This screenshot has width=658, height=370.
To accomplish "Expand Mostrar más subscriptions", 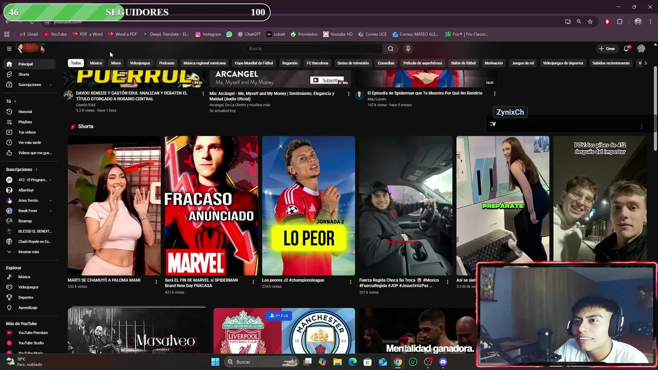I will pos(29,252).
